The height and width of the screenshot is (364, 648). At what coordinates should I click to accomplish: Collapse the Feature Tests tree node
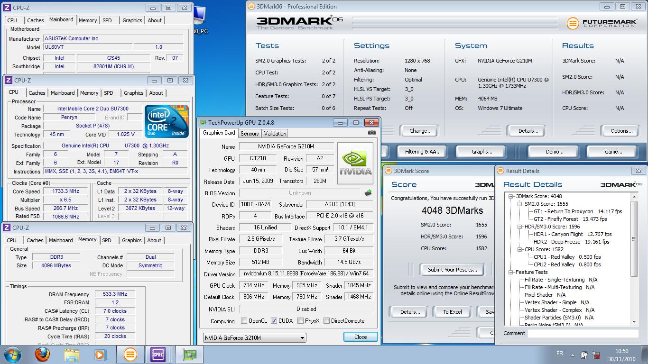coord(511,272)
